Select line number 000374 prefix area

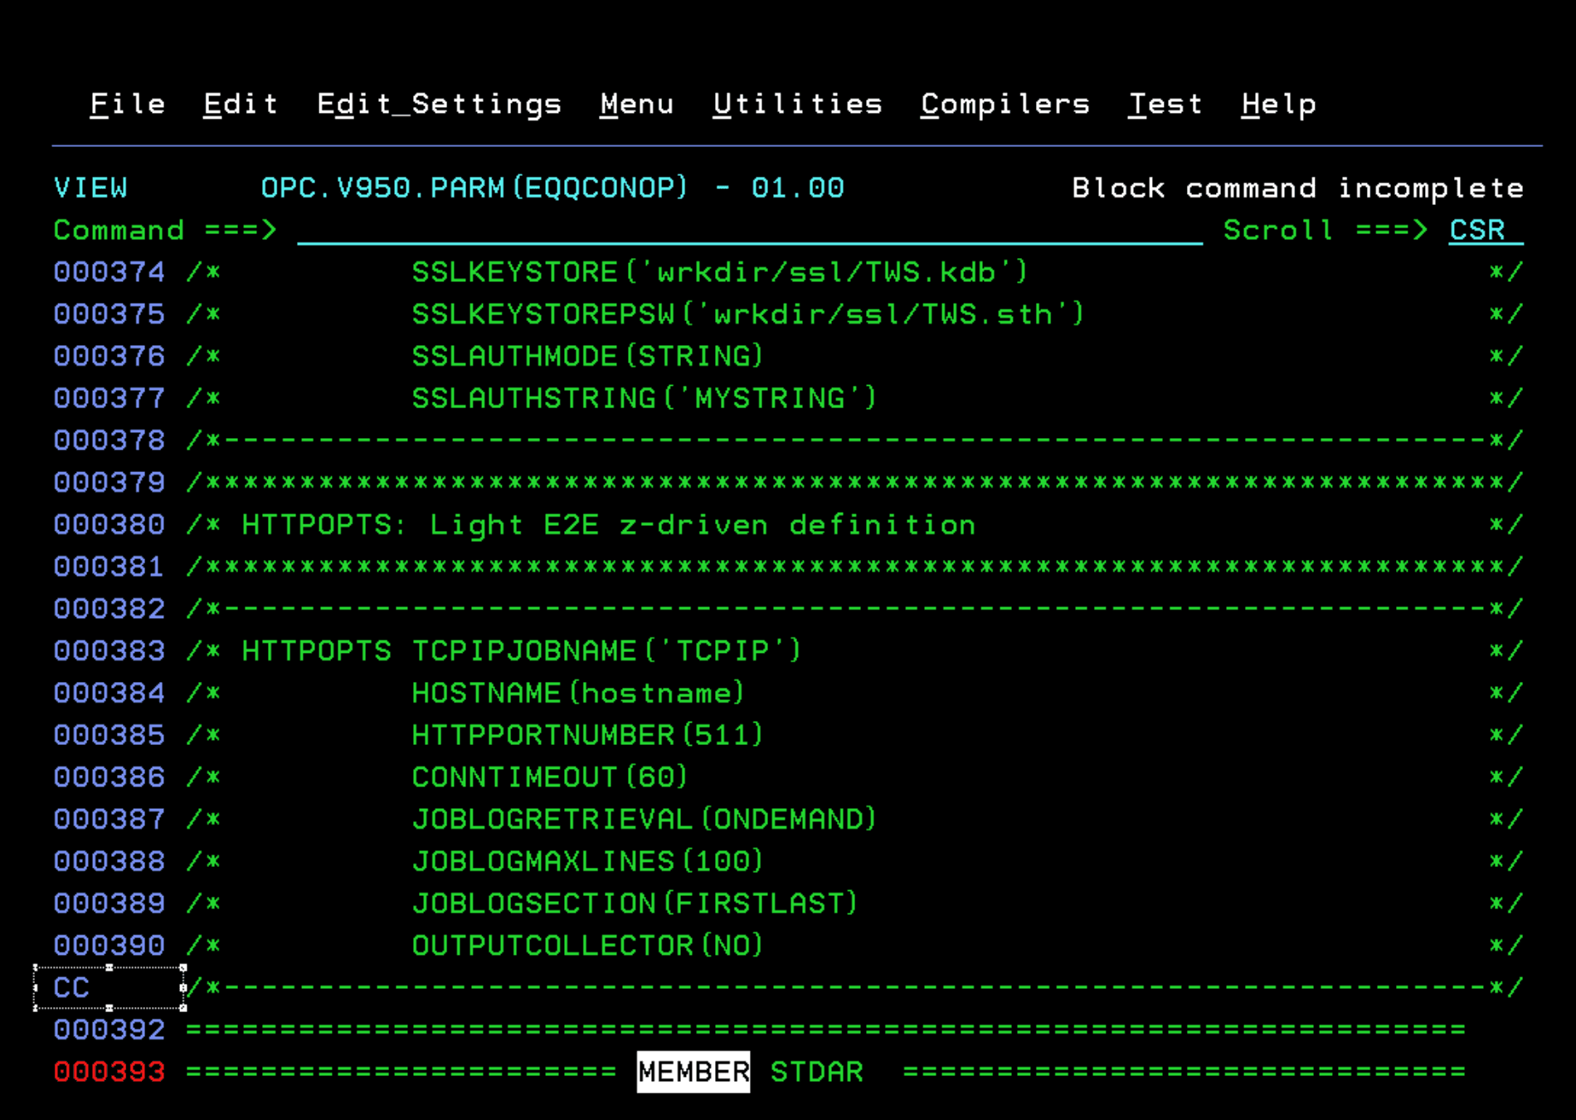point(109,272)
